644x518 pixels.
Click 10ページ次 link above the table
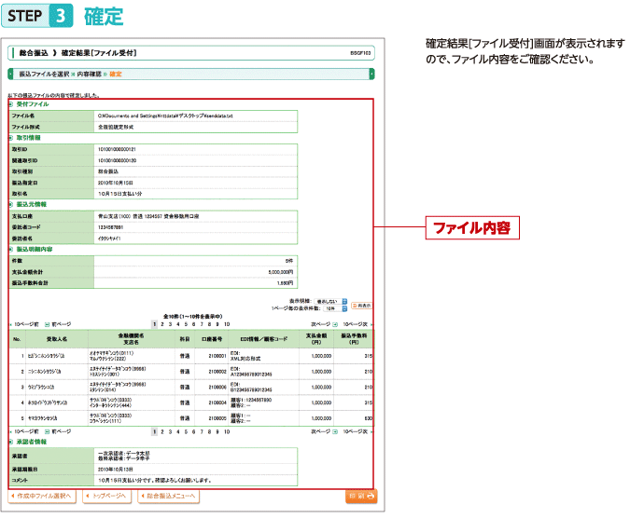[356, 324]
